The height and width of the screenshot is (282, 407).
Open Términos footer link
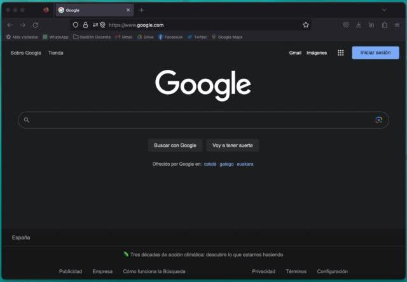click(x=296, y=271)
